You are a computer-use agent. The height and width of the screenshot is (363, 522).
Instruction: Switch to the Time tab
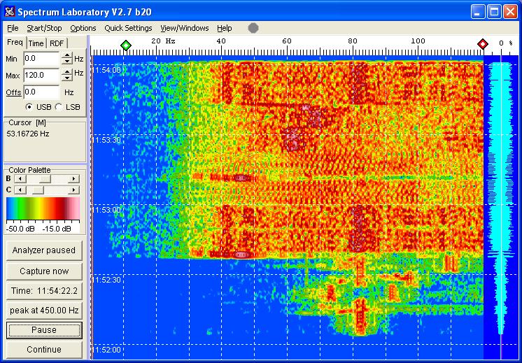tap(36, 43)
